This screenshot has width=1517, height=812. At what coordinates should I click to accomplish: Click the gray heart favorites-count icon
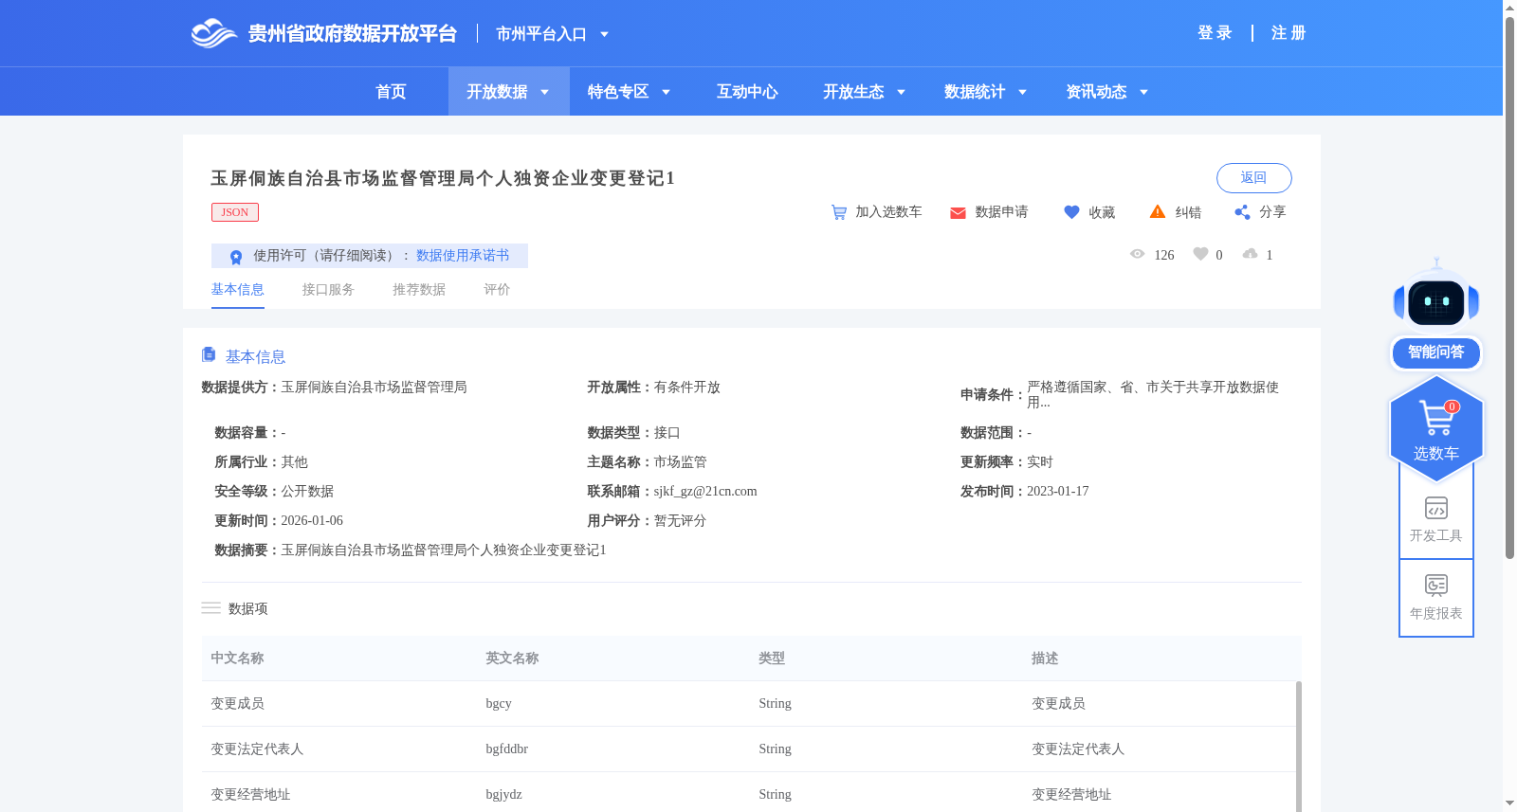click(x=1200, y=254)
